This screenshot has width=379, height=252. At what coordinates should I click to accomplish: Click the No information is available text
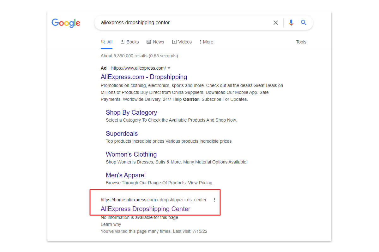pos(140,217)
